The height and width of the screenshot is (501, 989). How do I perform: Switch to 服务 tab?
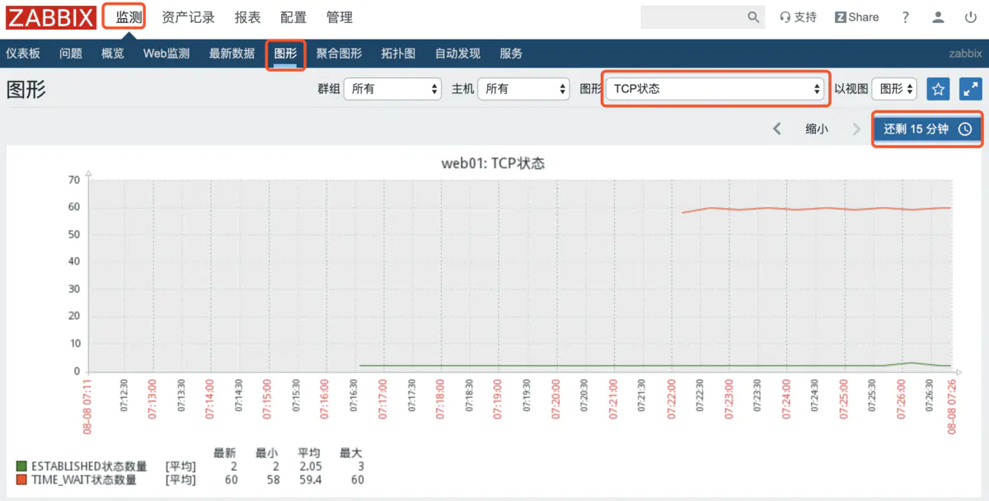(511, 54)
